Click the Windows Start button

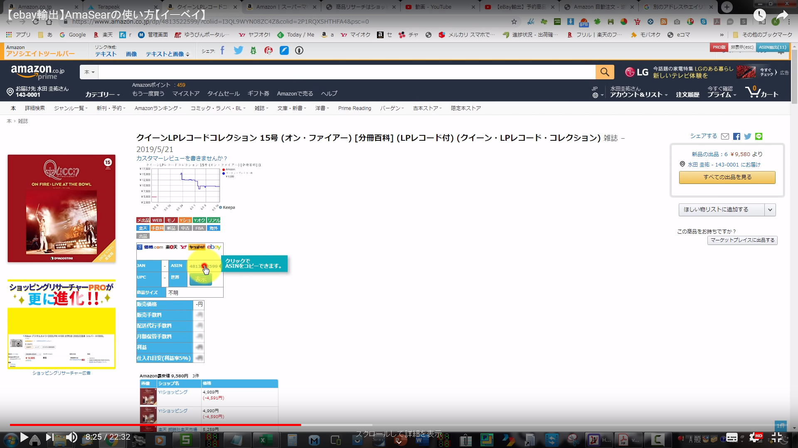(10, 439)
